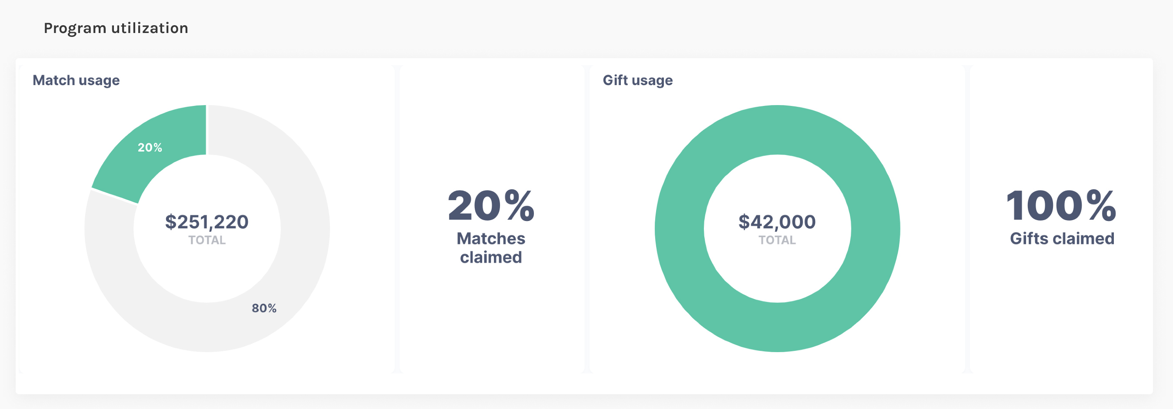Click the $251,220 total amount

(207, 222)
